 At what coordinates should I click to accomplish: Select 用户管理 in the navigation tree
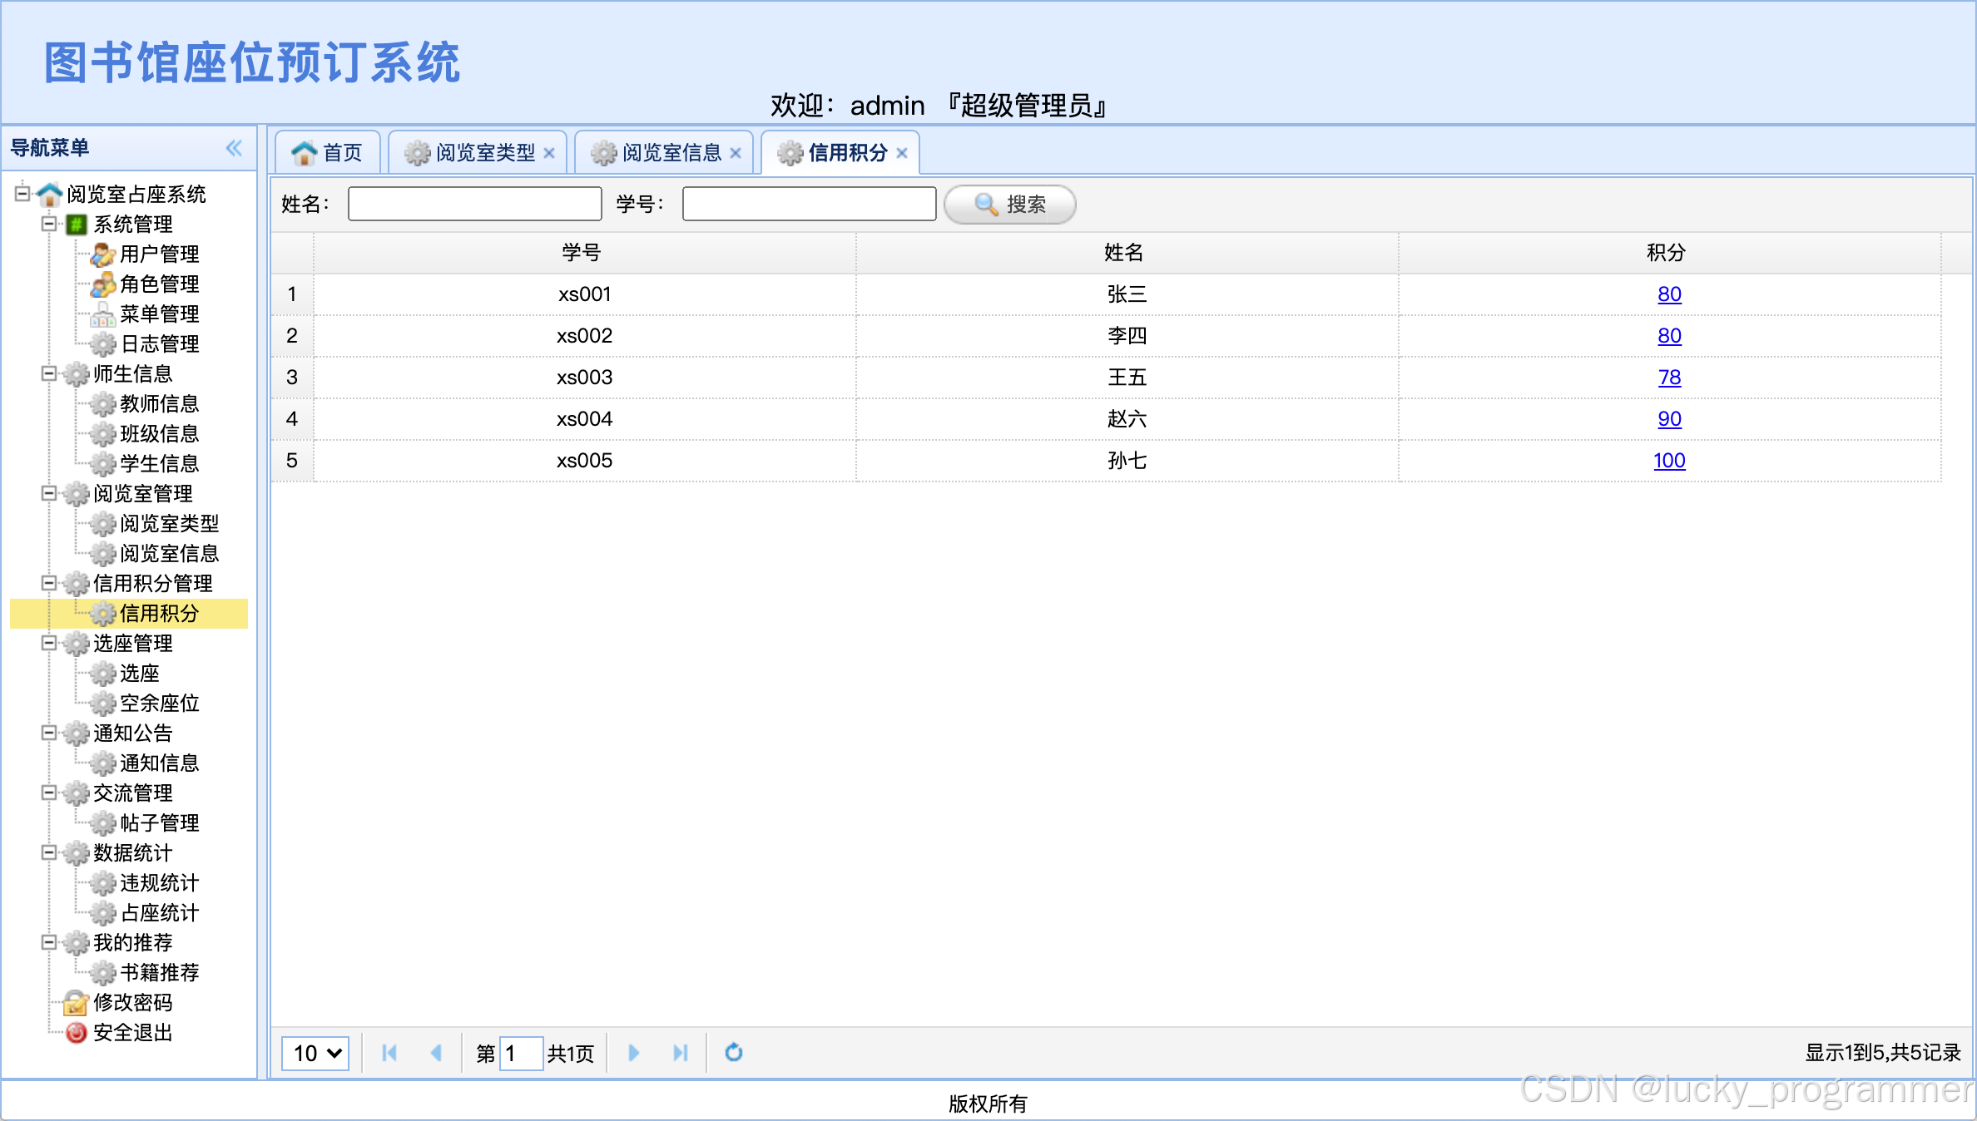point(159,254)
